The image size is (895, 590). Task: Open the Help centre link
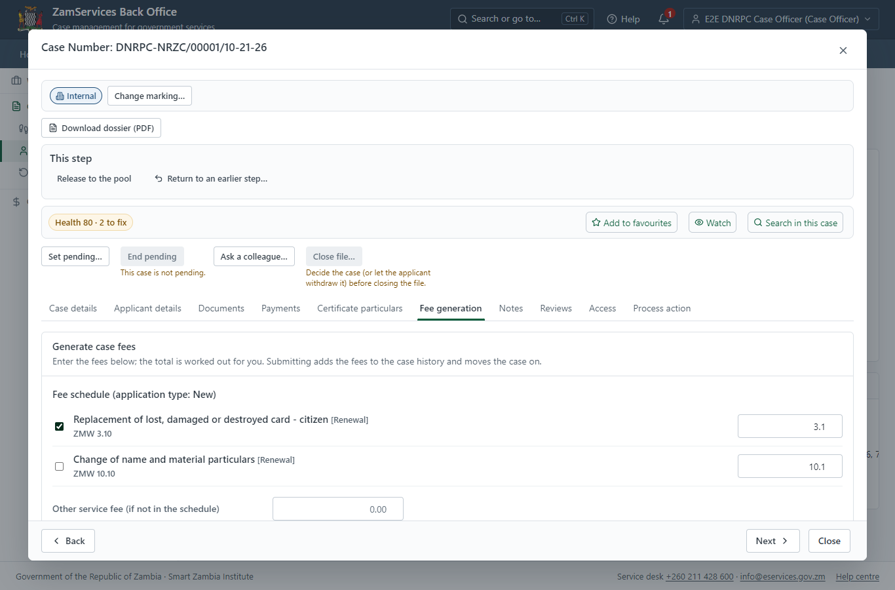(857, 576)
